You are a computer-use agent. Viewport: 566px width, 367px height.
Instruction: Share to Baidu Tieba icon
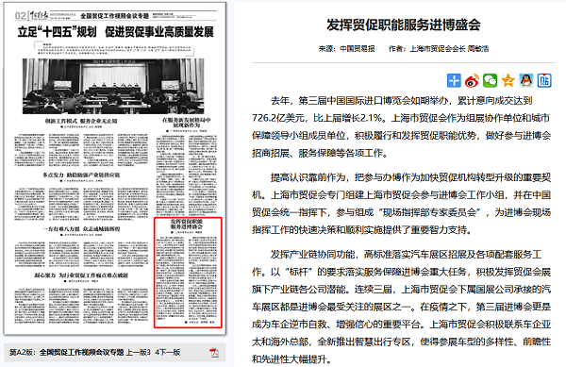coord(544,80)
